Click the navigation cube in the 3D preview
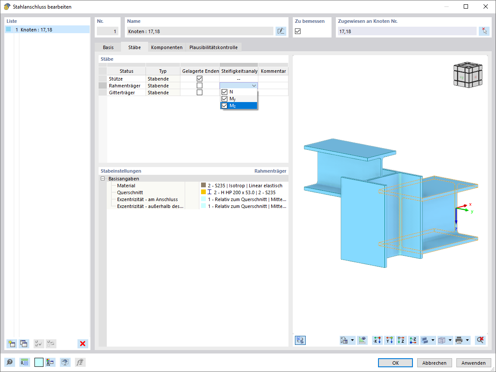The width and height of the screenshot is (496, 372). tap(468, 74)
